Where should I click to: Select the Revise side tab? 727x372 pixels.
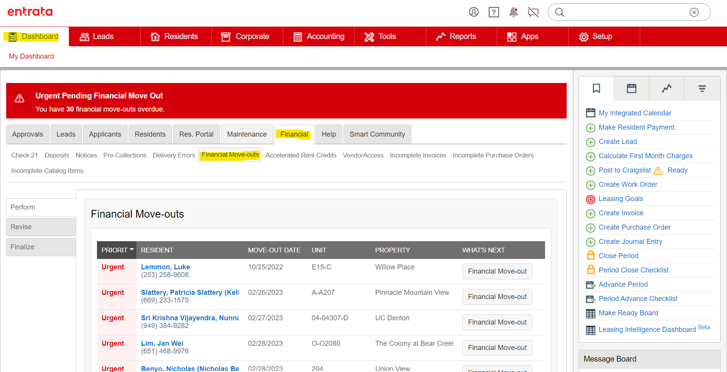pos(41,227)
